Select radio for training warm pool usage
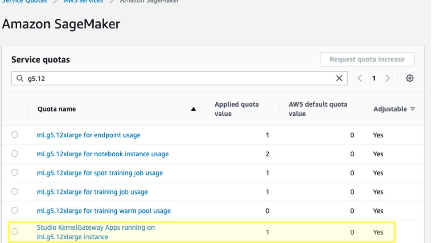Viewport: 432px width, 243px height. (x=15, y=210)
